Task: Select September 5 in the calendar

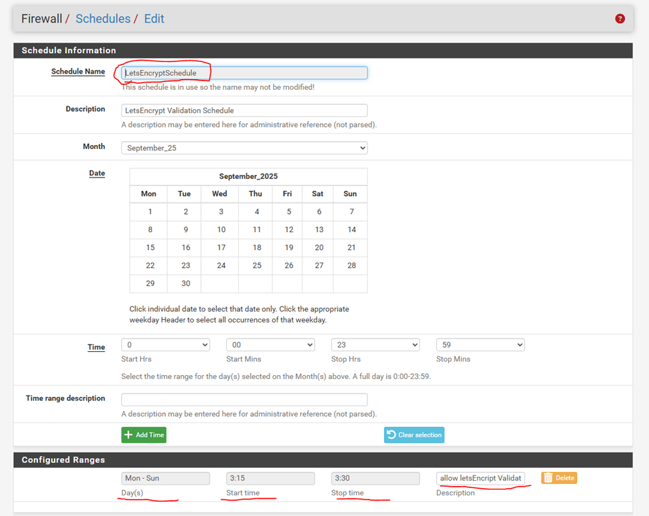Action: tap(289, 211)
